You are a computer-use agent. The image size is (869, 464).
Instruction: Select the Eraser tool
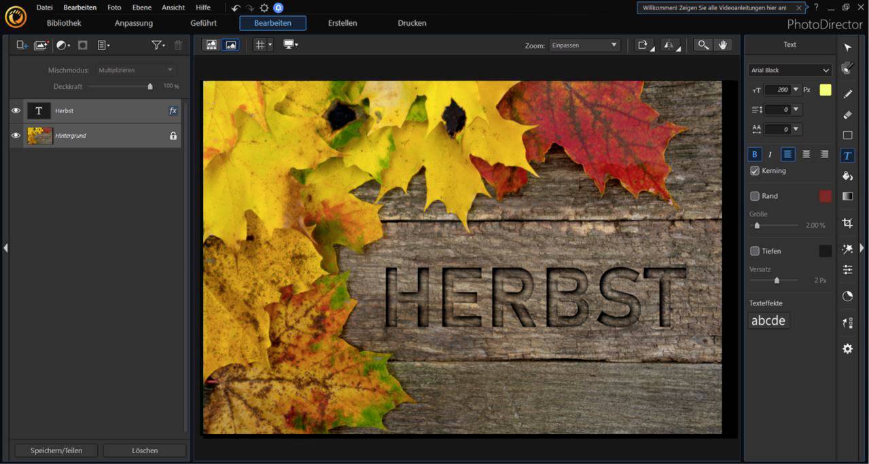pyautogui.click(x=847, y=115)
